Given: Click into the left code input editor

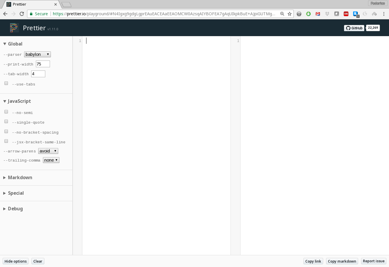Looking at the screenshot, I should point(156,145).
